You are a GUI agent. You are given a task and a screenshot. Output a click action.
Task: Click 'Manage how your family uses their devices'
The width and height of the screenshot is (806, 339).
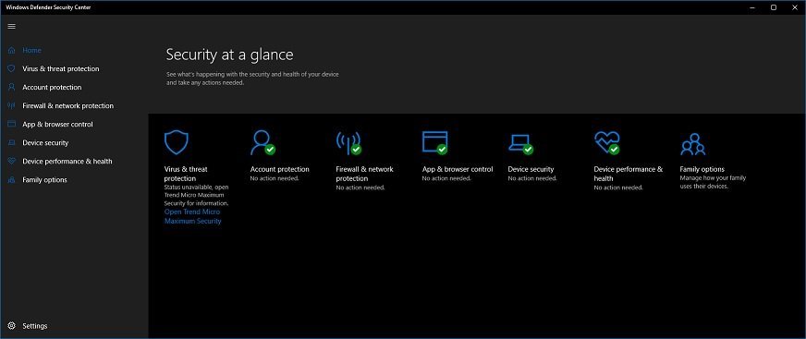click(x=713, y=182)
